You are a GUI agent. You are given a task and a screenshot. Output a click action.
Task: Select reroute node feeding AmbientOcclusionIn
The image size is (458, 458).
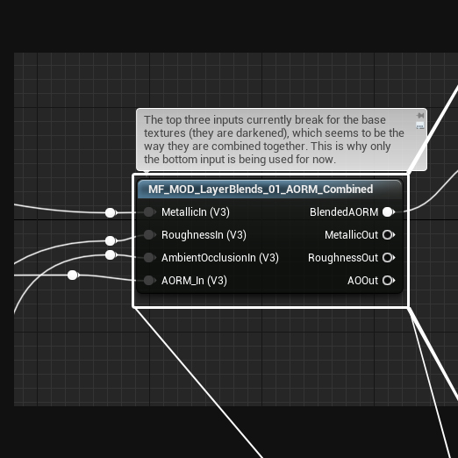click(x=111, y=254)
